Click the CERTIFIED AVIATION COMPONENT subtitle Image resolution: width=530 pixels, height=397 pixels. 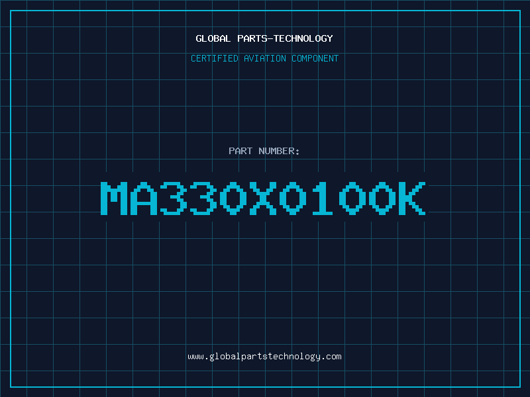pyautogui.click(x=264, y=58)
